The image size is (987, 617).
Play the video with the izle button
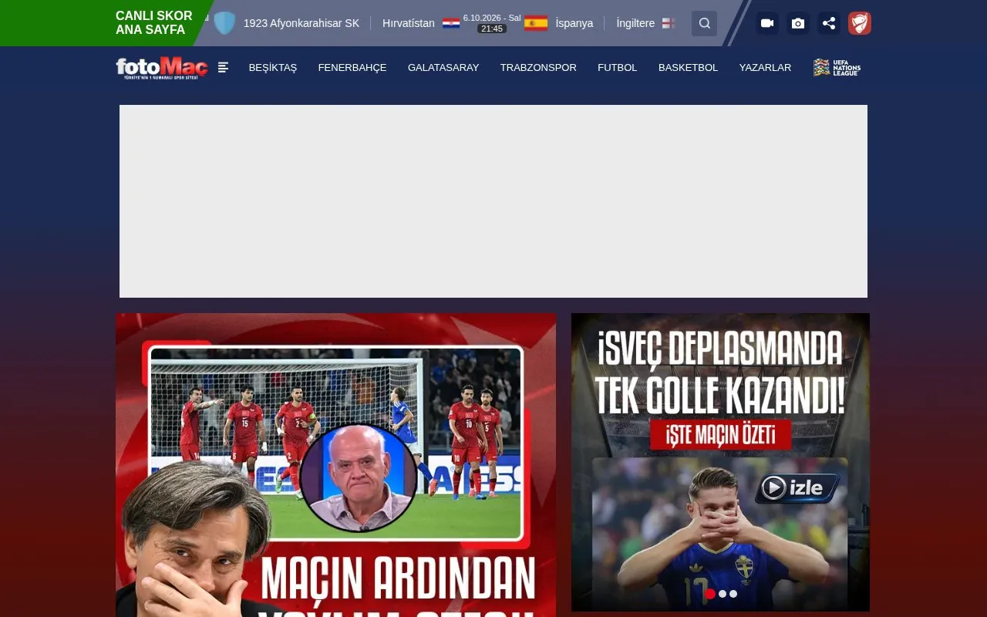pos(797,487)
